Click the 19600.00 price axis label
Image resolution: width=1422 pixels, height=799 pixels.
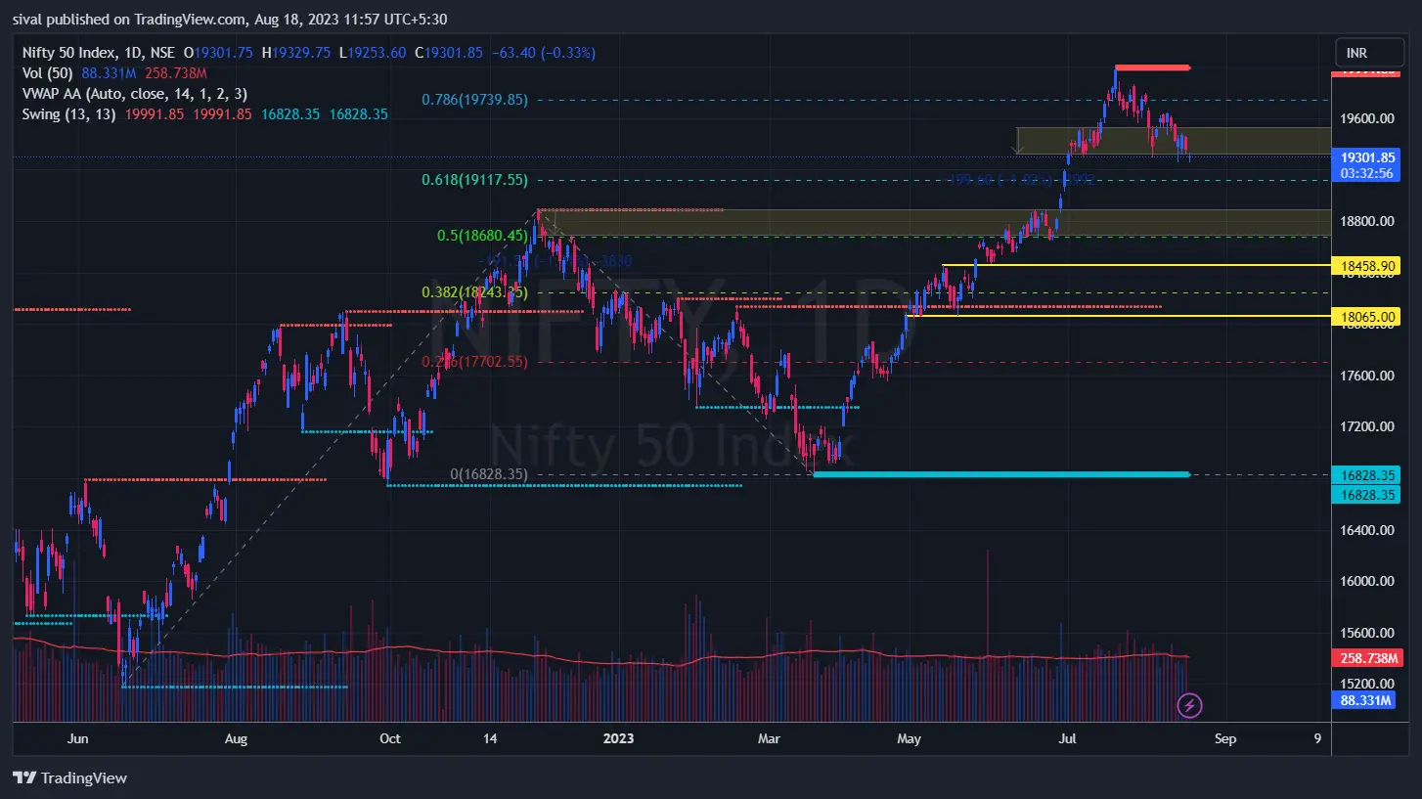pos(1367,118)
